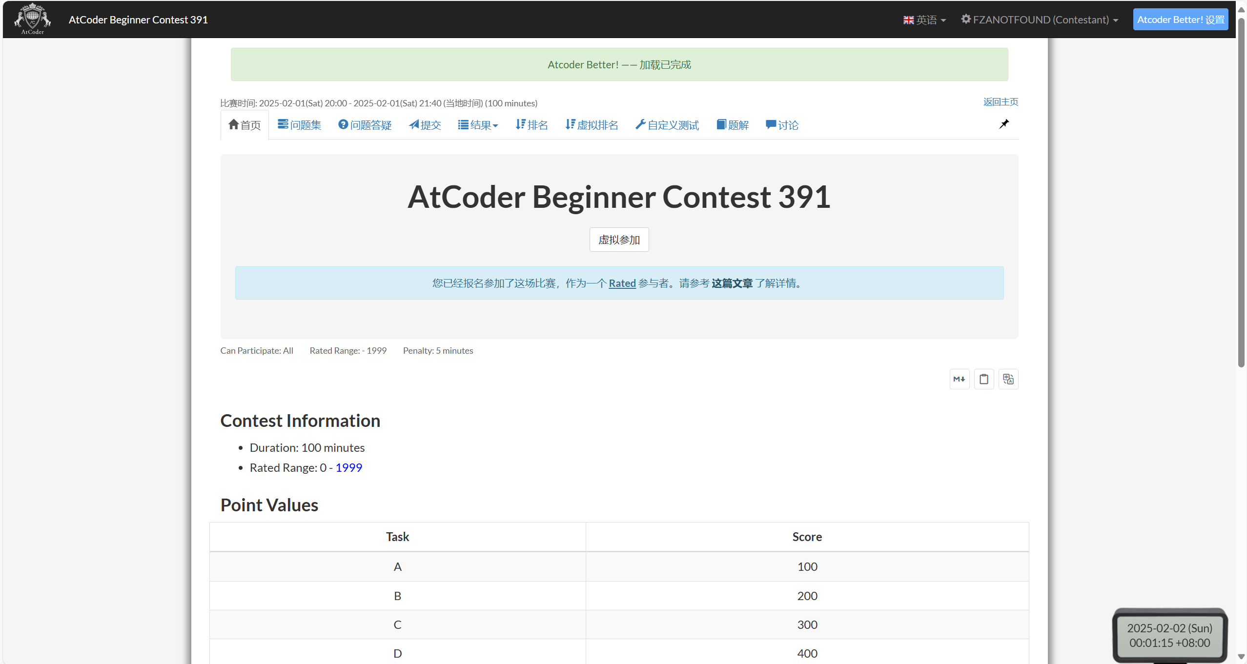Expand the 结果 results dropdown
Image resolution: width=1247 pixels, height=664 pixels.
(x=478, y=125)
